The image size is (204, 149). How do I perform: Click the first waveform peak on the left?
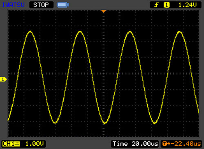click(x=30, y=32)
